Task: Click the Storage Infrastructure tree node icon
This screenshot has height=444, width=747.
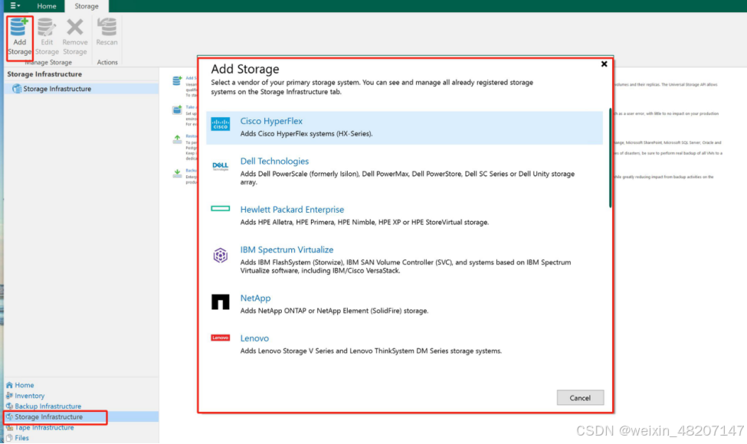Action: coord(17,89)
